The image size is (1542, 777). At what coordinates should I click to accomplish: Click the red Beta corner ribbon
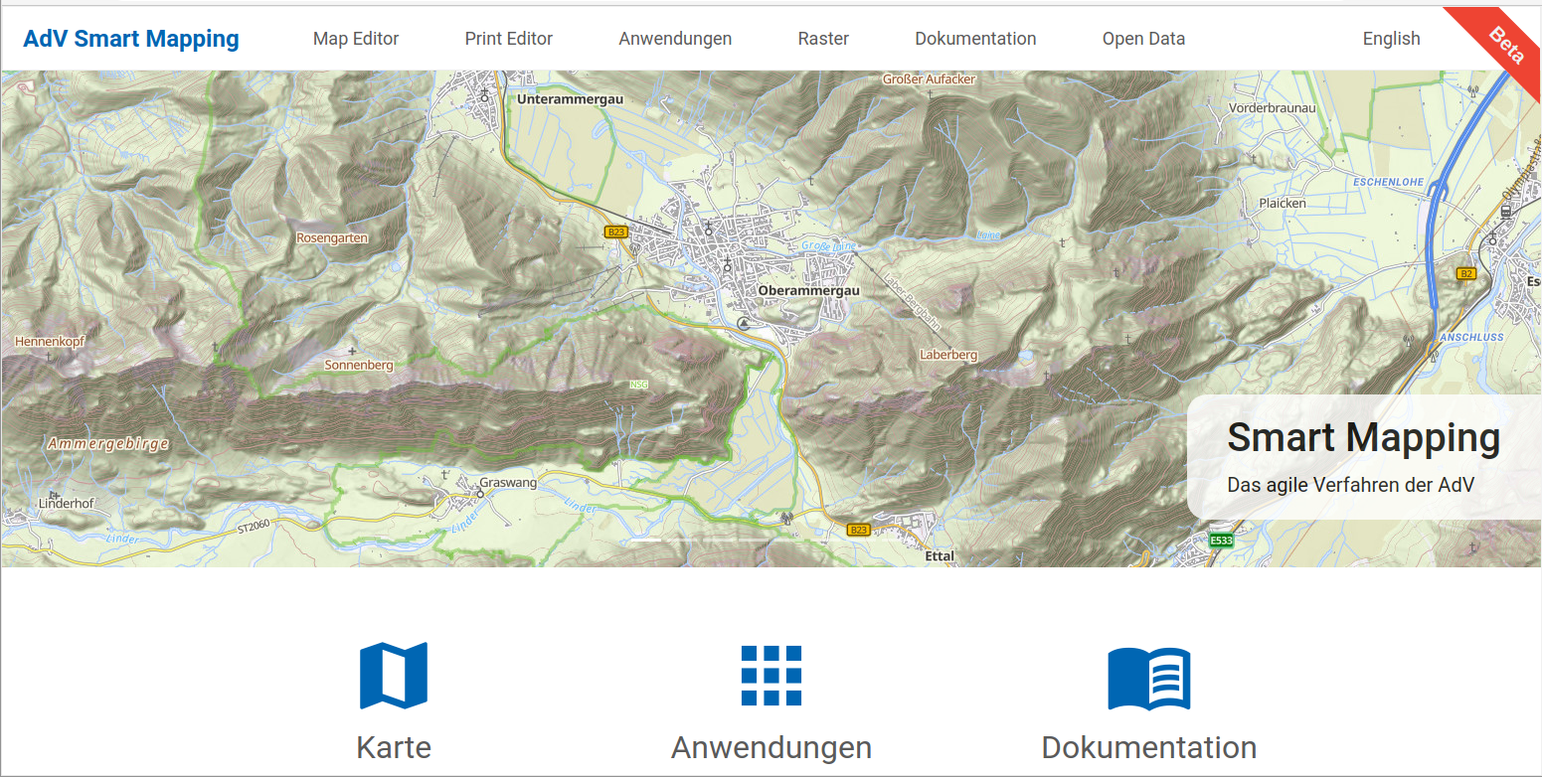[1505, 44]
